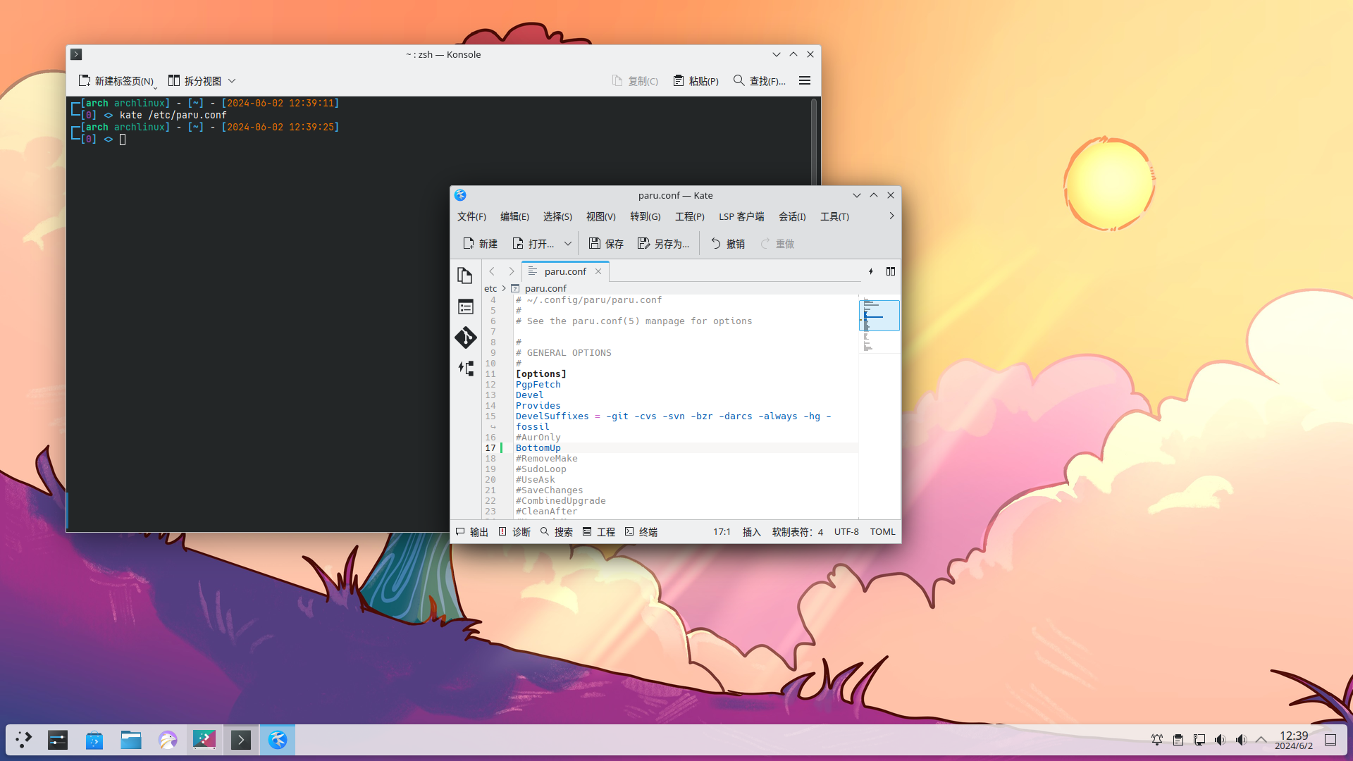Expand the Open recent files dropdown arrow
Viewport: 1353px width, 761px height.
568,244
